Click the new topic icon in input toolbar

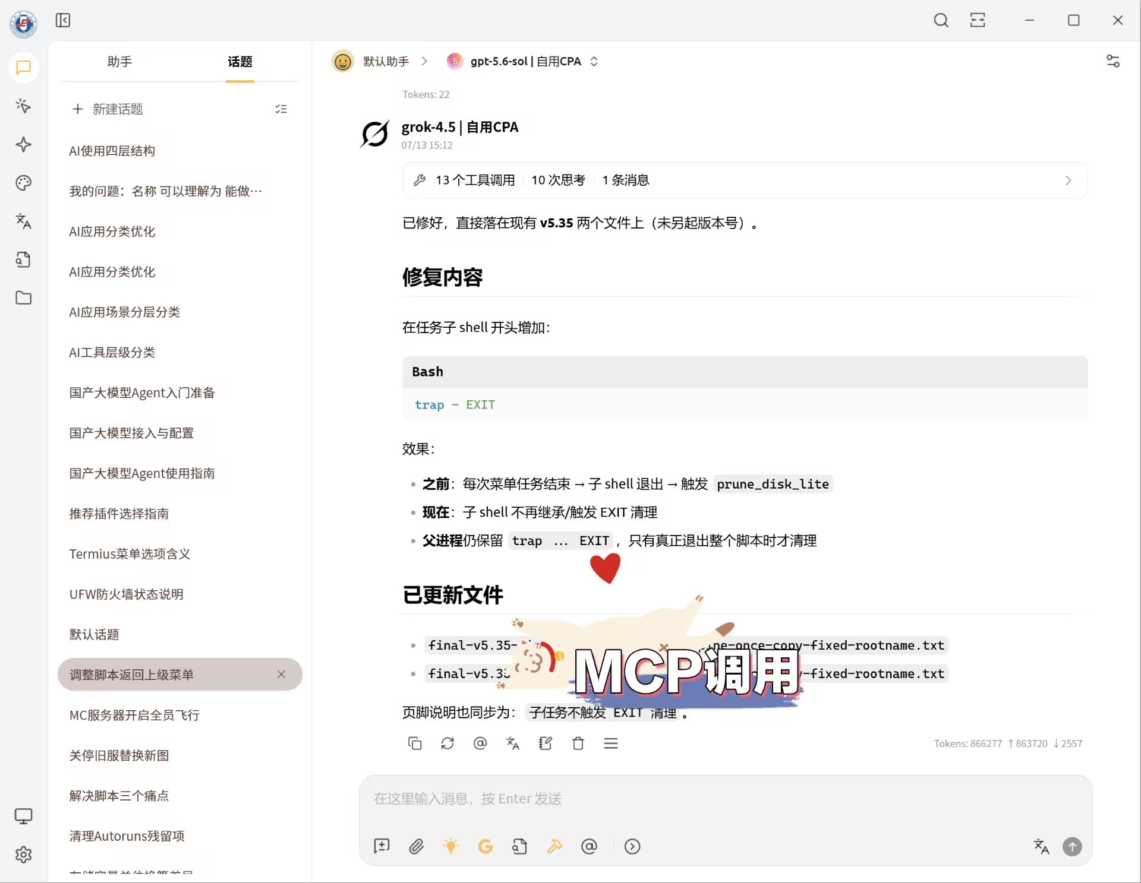382,846
